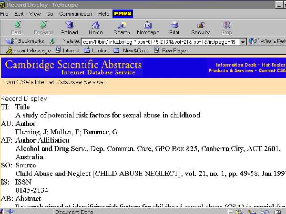Open the Search toolbar button

pos(122,28)
